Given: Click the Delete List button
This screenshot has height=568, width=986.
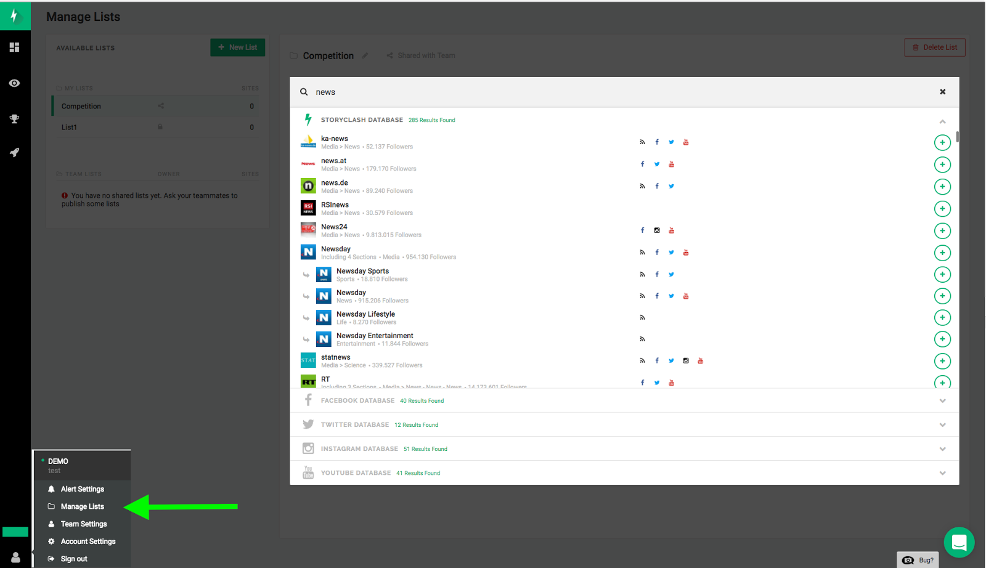Looking at the screenshot, I should tap(935, 47).
